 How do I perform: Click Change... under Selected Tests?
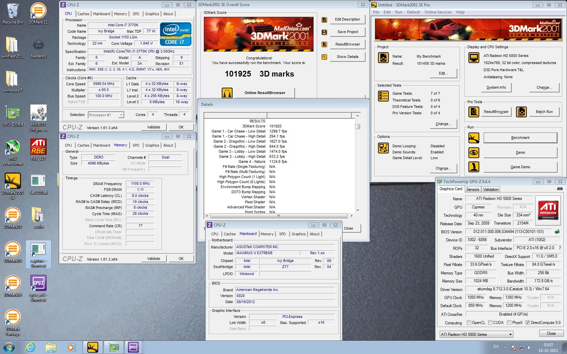[443, 124]
